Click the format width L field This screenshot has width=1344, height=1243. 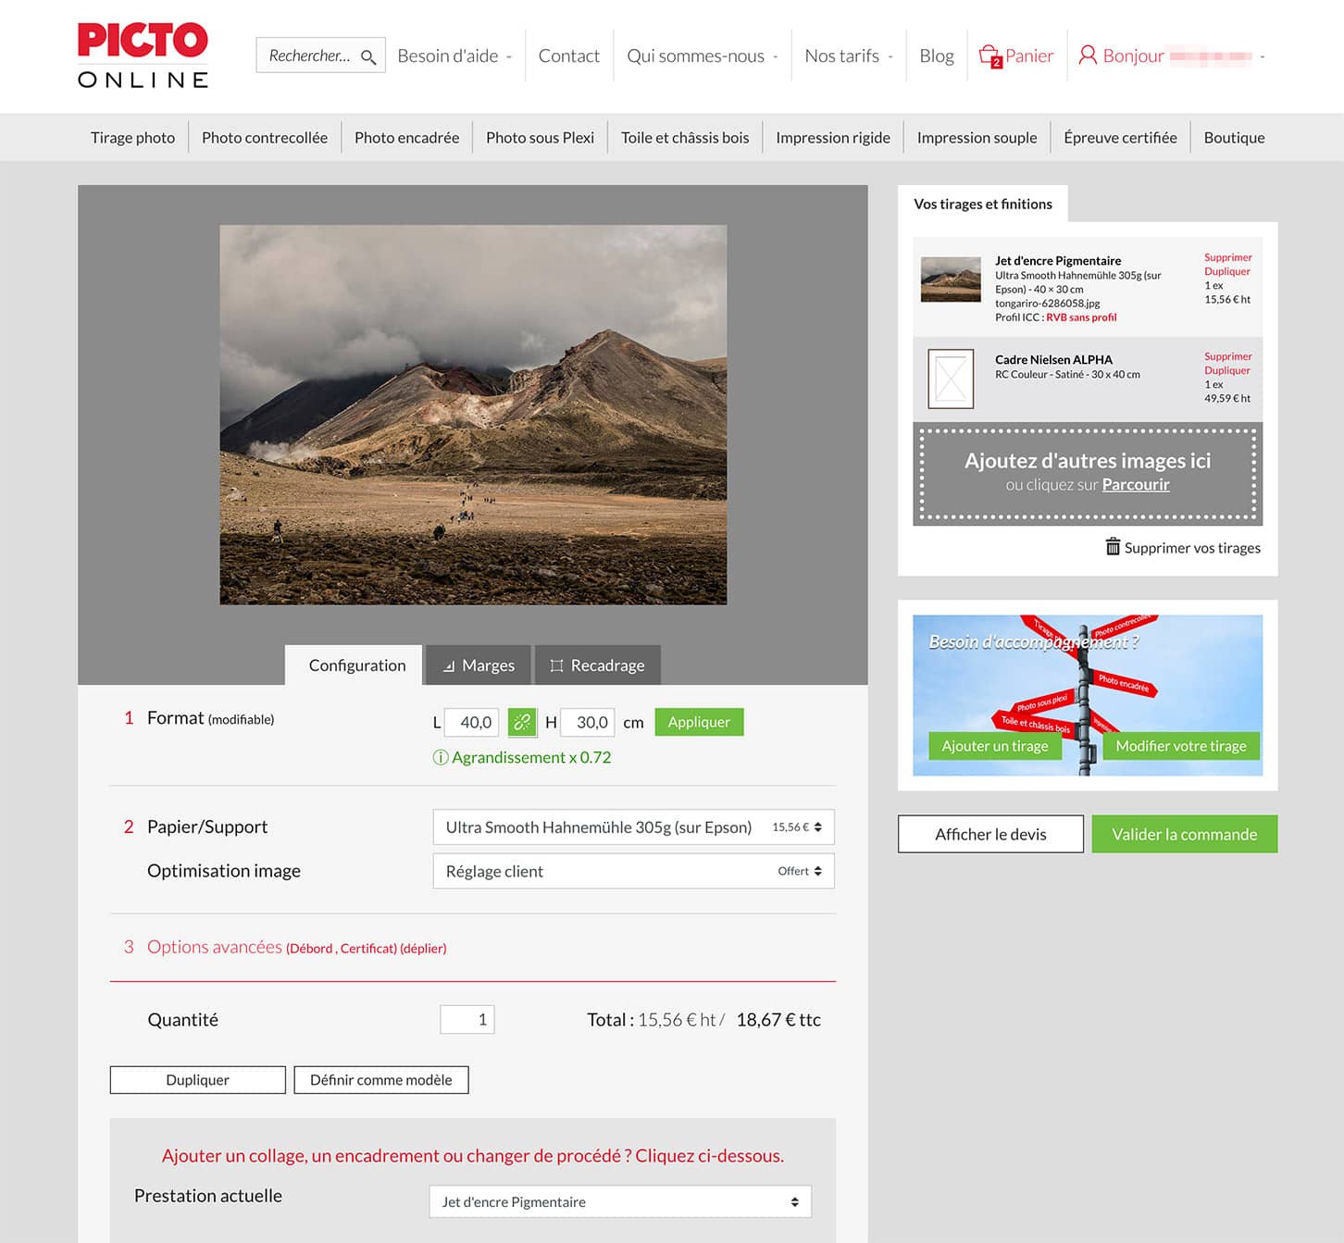pos(473,722)
